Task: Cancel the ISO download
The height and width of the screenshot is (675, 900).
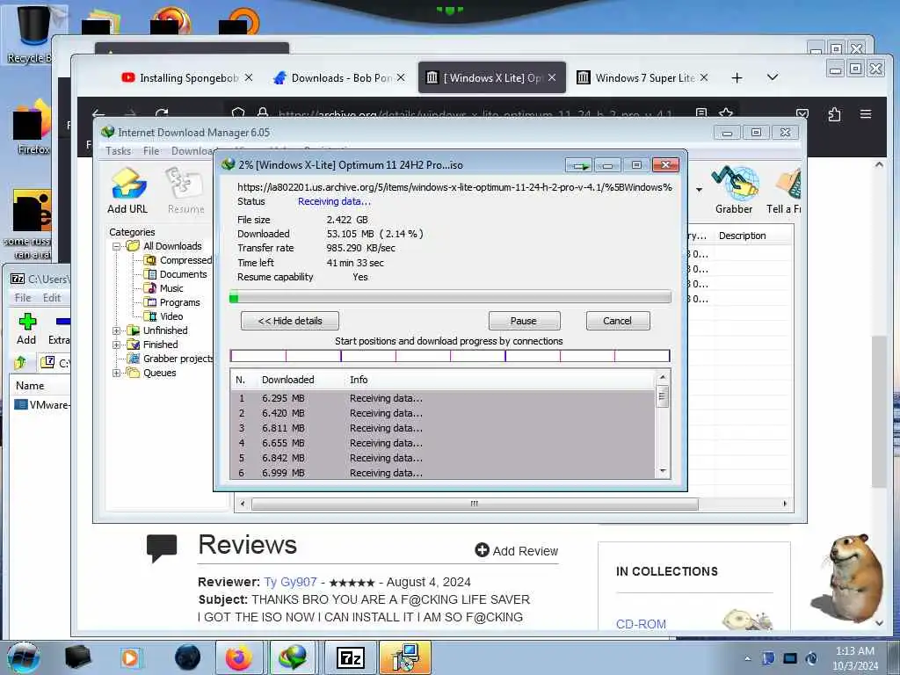Action: pos(618,321)
